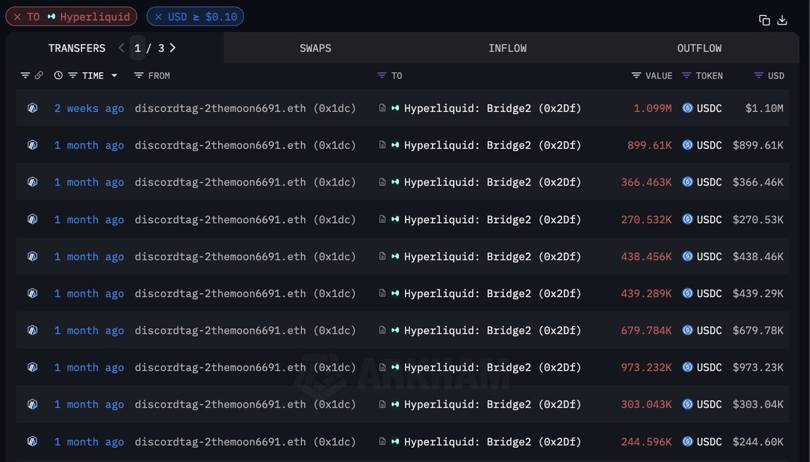Click the $1.10M USD amount
The width and height of the screenshot is (810, 462).
[764, 108]
